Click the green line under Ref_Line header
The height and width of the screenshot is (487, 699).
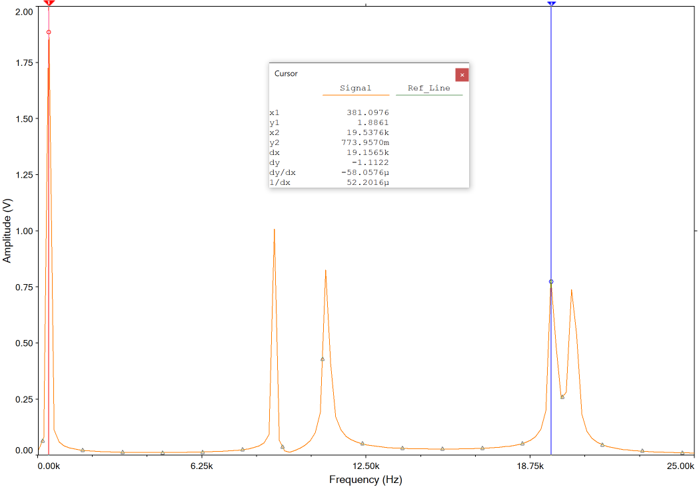(x=428, y=95)
